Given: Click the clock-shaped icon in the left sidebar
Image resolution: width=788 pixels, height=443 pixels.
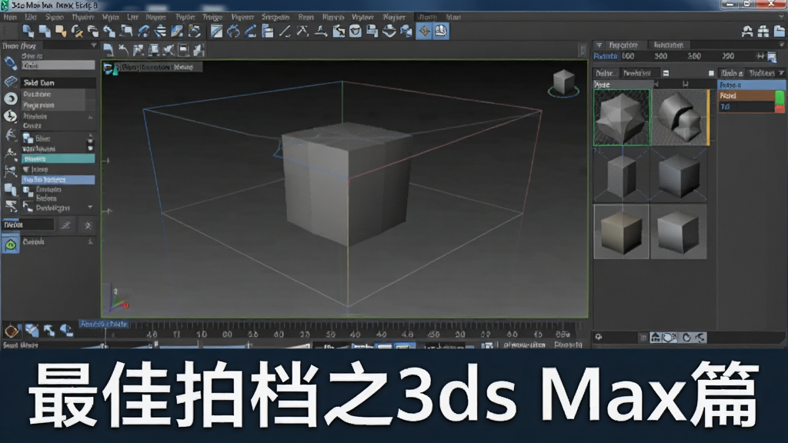Looking at the screenshot, I should pyautogui.click(x=10, y=116).
